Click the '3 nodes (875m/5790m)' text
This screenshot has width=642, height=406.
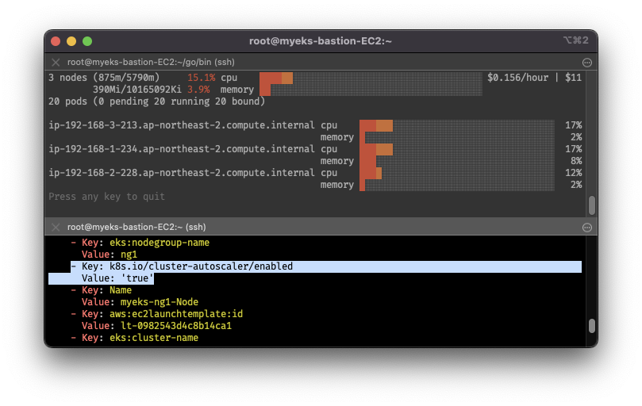(104, 78)
